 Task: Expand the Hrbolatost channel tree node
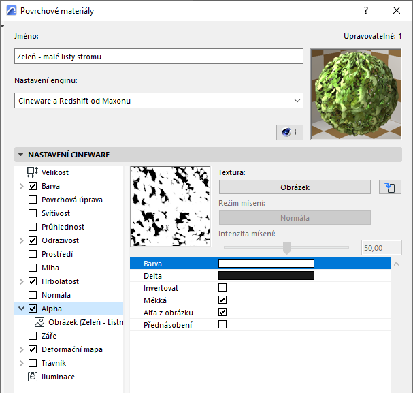coord(22,281)
